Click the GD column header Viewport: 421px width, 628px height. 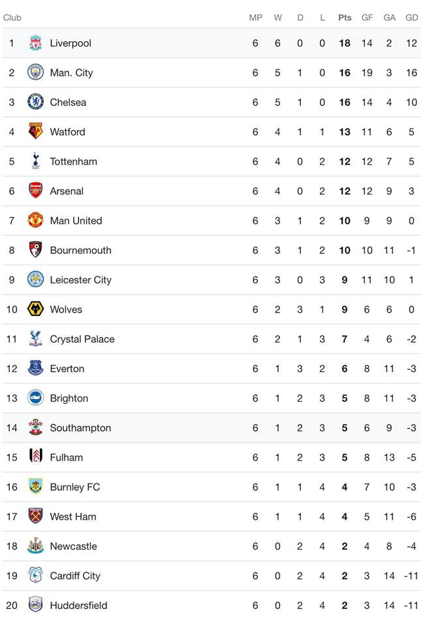[411, 18]
